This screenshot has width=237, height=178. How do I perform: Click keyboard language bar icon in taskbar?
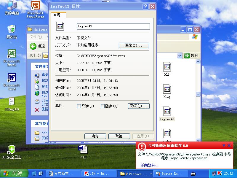click(x=193, y=174)
